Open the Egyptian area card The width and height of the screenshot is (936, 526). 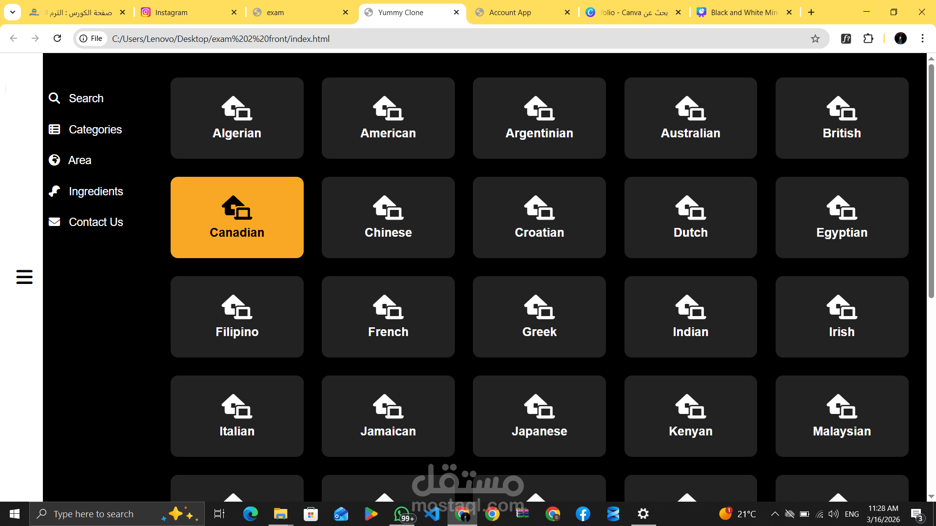tap(841, 217)
